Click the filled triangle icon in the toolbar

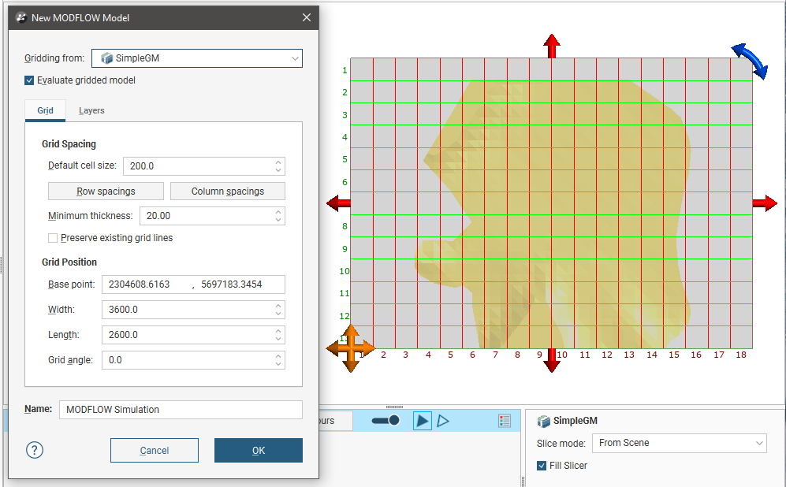423,421
